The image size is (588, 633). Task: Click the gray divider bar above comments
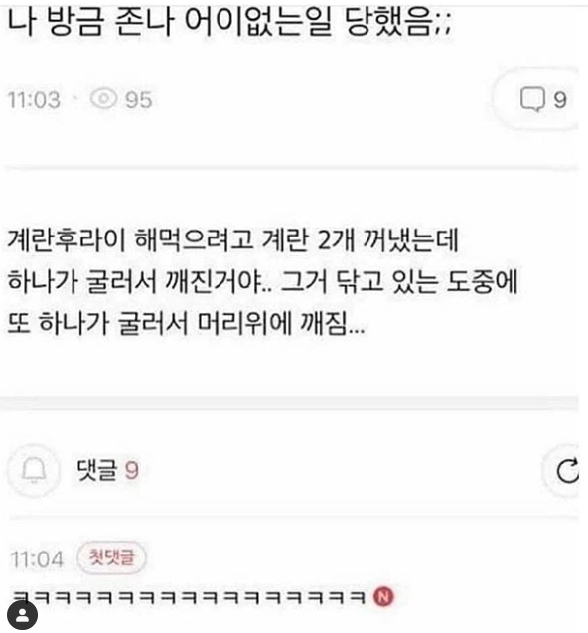pyautogui.click(x=289, y=402)
